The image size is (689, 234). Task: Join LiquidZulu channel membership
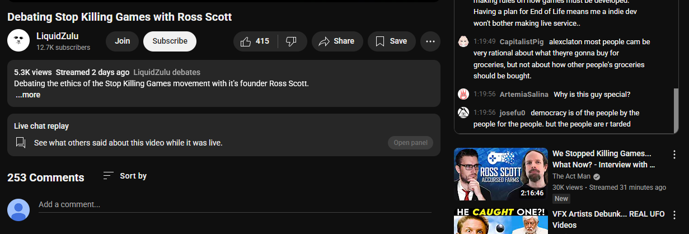pyautogui.click(x=122, y=41)
